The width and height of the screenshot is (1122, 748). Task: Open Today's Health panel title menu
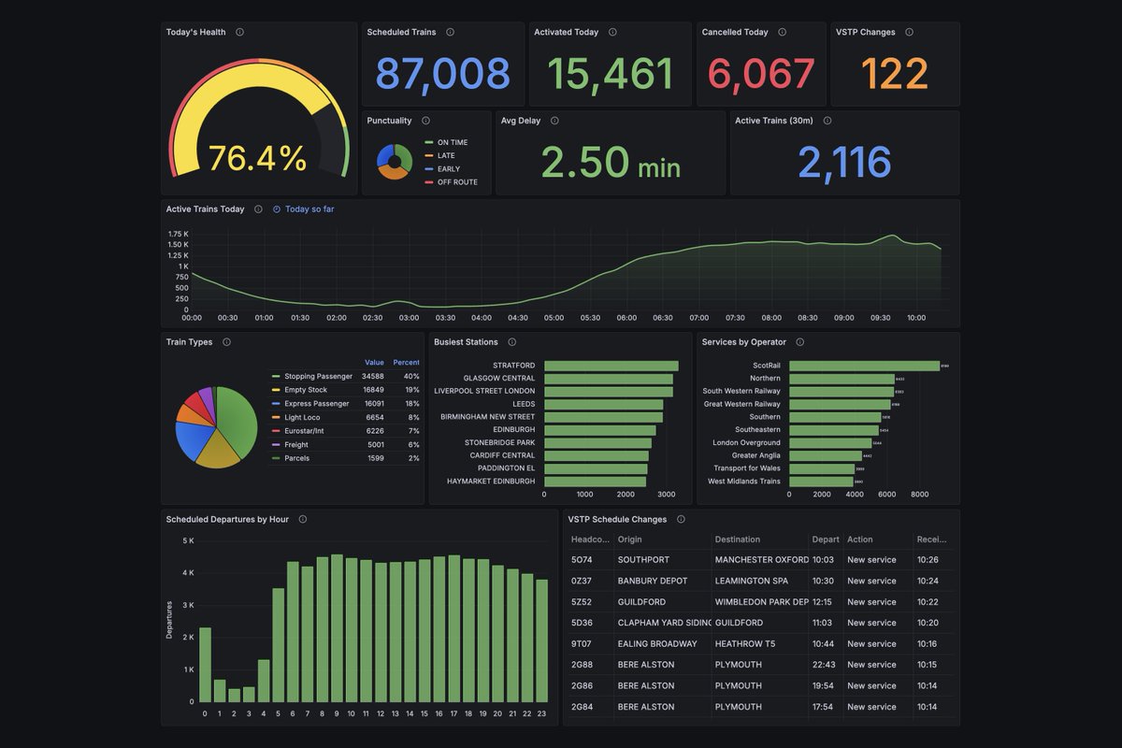(x=195, y=32)
